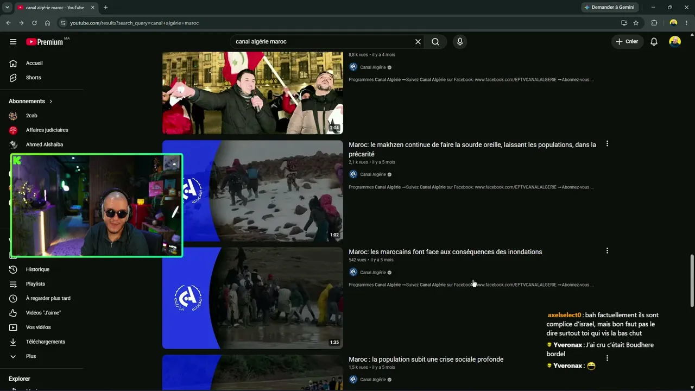Install the YouTube app from the address bar
Image resolution: width=695 pixels, height=391 pixels.
pos(624,23)
